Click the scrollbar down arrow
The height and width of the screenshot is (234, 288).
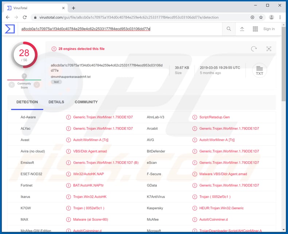pos(284,230)
